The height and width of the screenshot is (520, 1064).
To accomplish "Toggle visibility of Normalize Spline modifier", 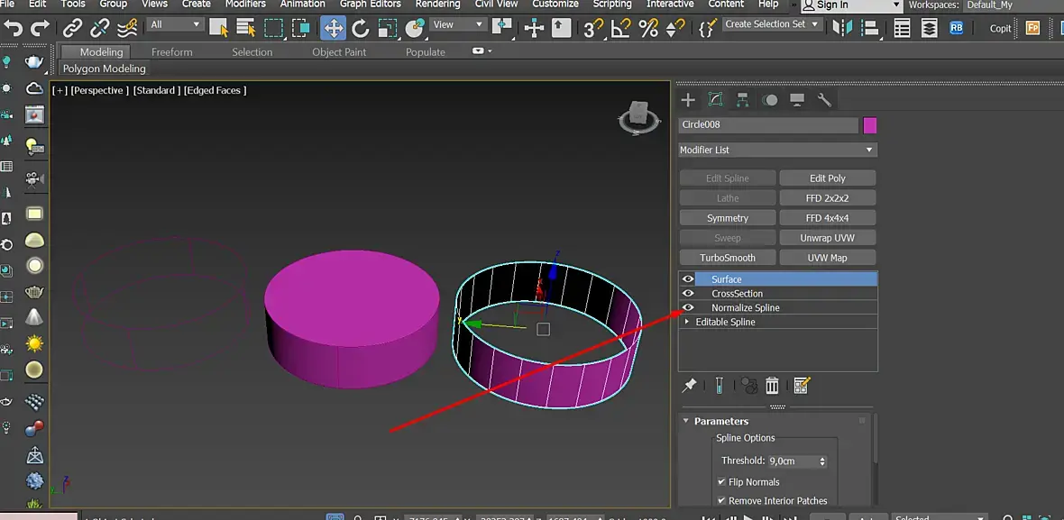I will [688, 308].
